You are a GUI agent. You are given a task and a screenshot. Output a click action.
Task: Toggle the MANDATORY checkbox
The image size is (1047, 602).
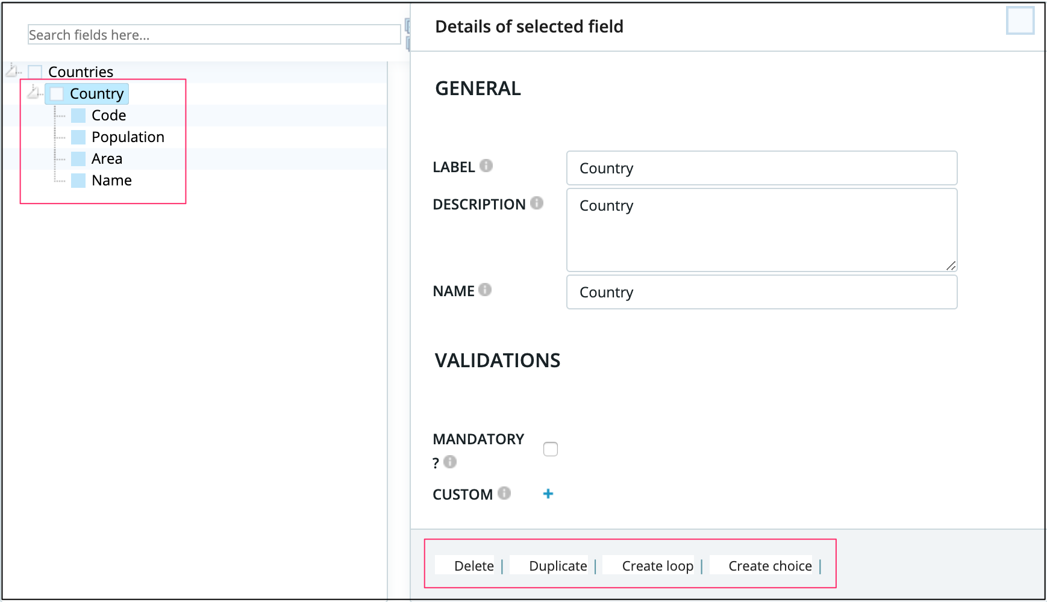tap(551, 449)
